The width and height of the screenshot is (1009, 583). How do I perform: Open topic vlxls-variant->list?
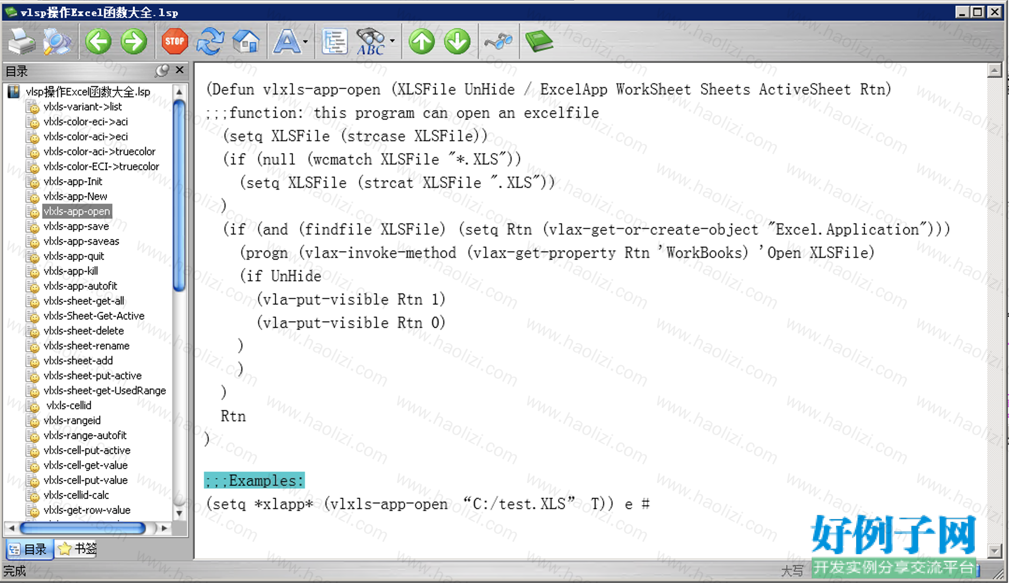[83, 107]
